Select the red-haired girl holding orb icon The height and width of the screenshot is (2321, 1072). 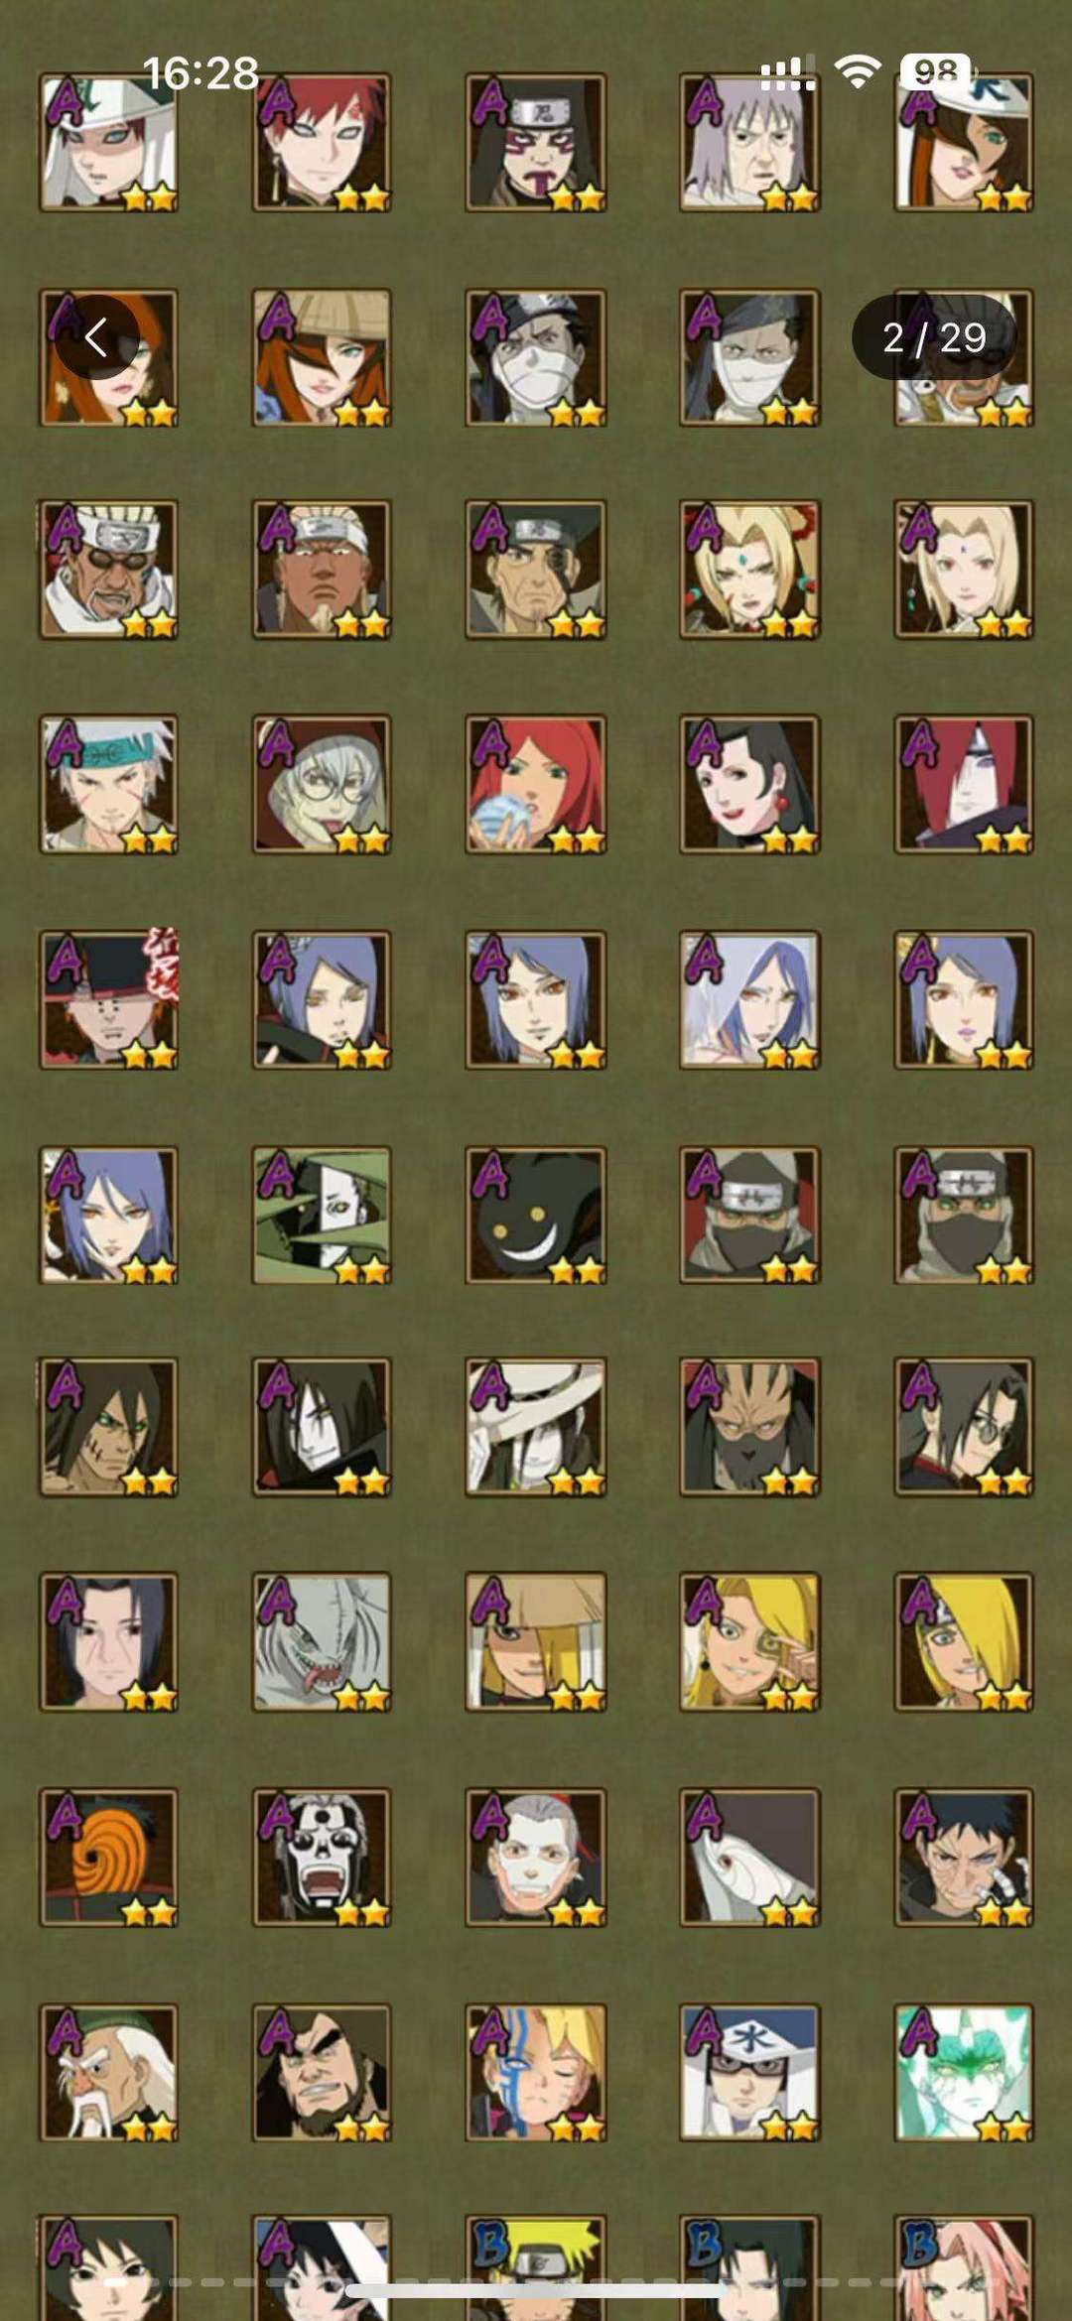535,784
